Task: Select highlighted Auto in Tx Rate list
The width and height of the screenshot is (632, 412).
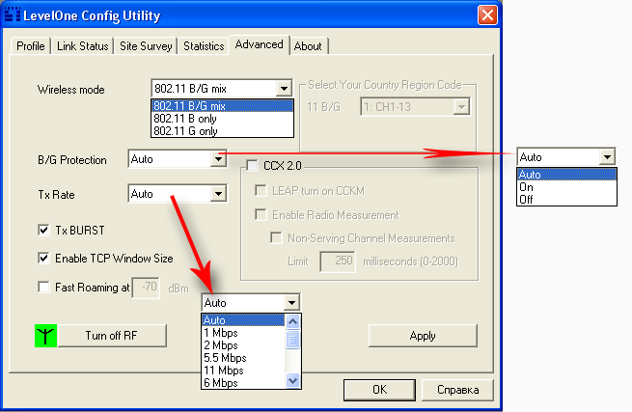Action: [243, 320]
